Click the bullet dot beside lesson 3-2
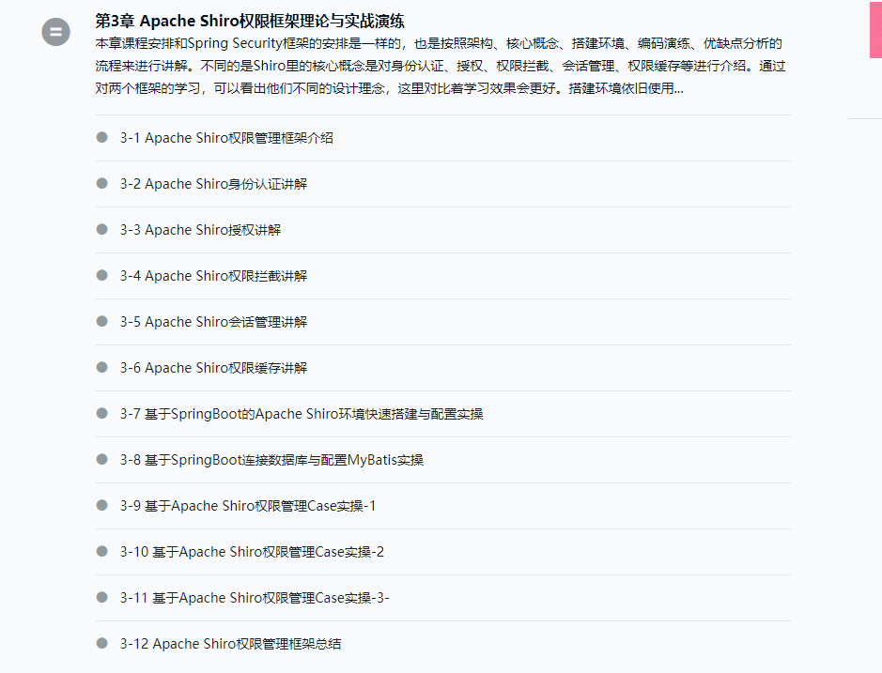 (101, 183)
